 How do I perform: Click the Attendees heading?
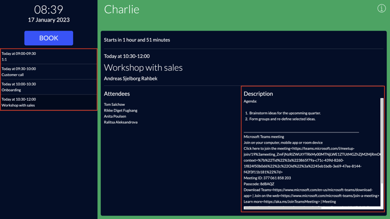pos(117,93)
